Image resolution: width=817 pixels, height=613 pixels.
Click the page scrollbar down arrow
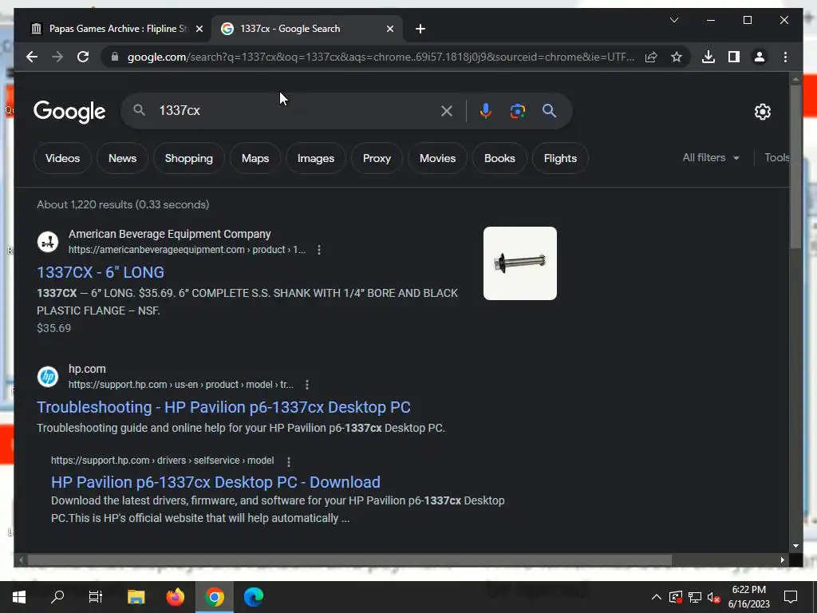point(795,546)
